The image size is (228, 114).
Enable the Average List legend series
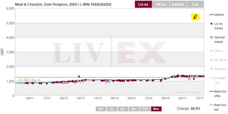tap(218, 80)
